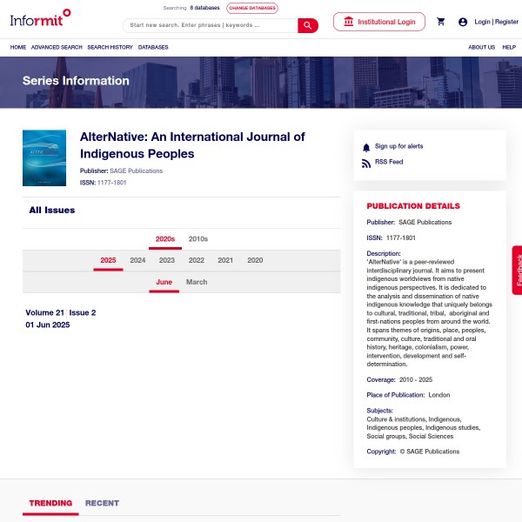Switch to the Recent tab

(102, 503)
